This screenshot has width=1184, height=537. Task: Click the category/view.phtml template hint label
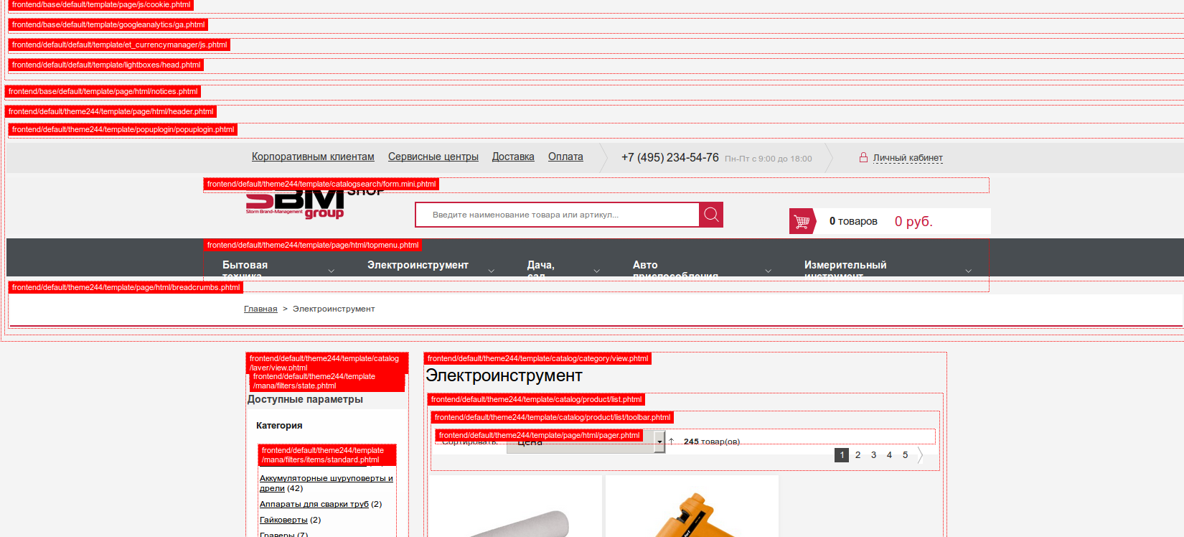537,358
